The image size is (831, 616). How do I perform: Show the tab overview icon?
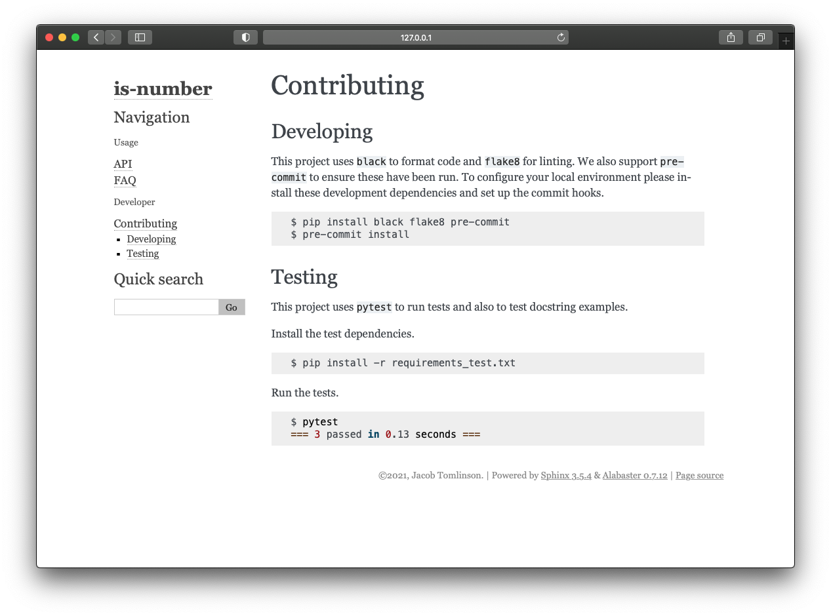760,37
